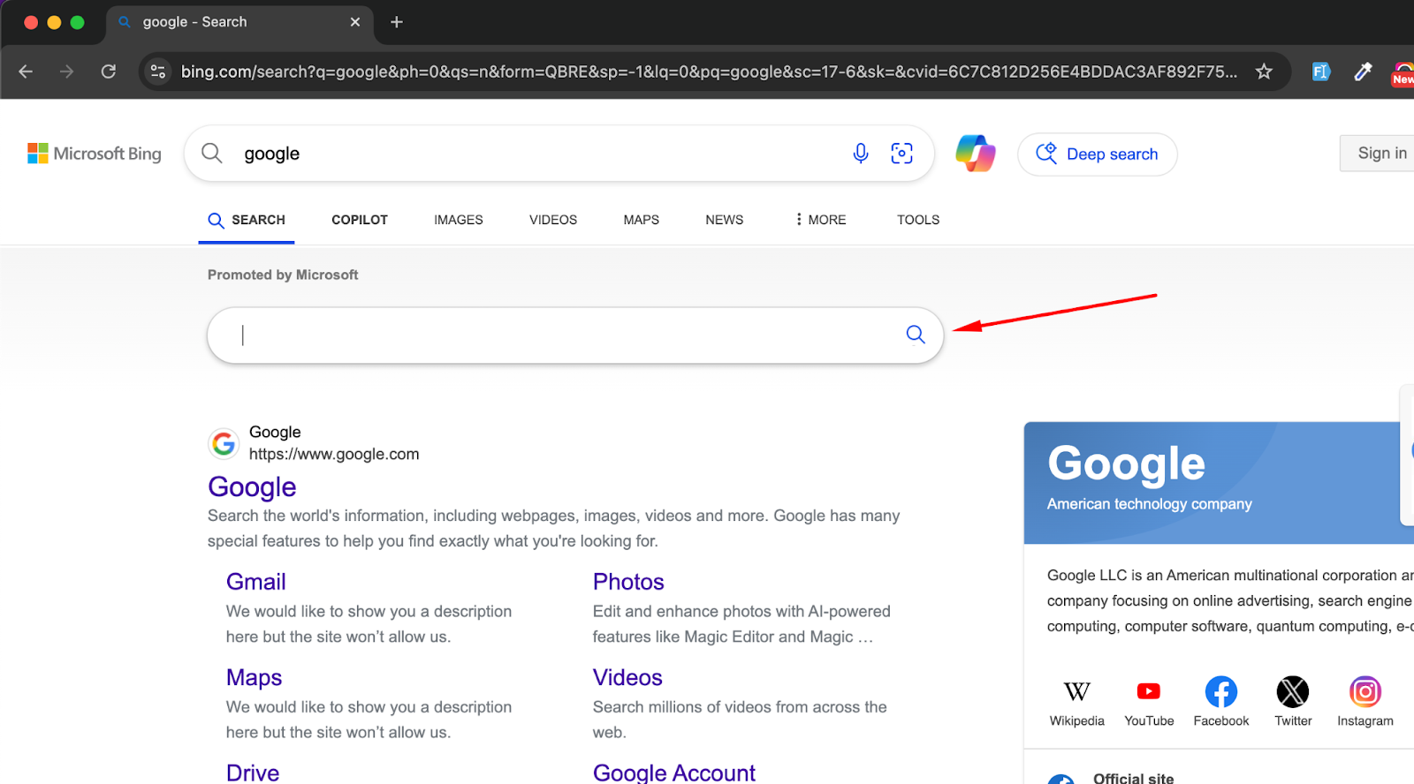Open the Official site link
Screen dimensions: 1414x784
pos(1134,778)
